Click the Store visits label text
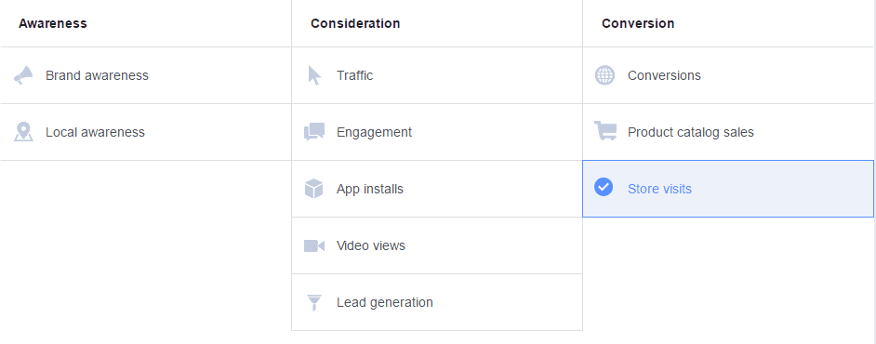This screenshot has height=344, width=876. point(660,189)
